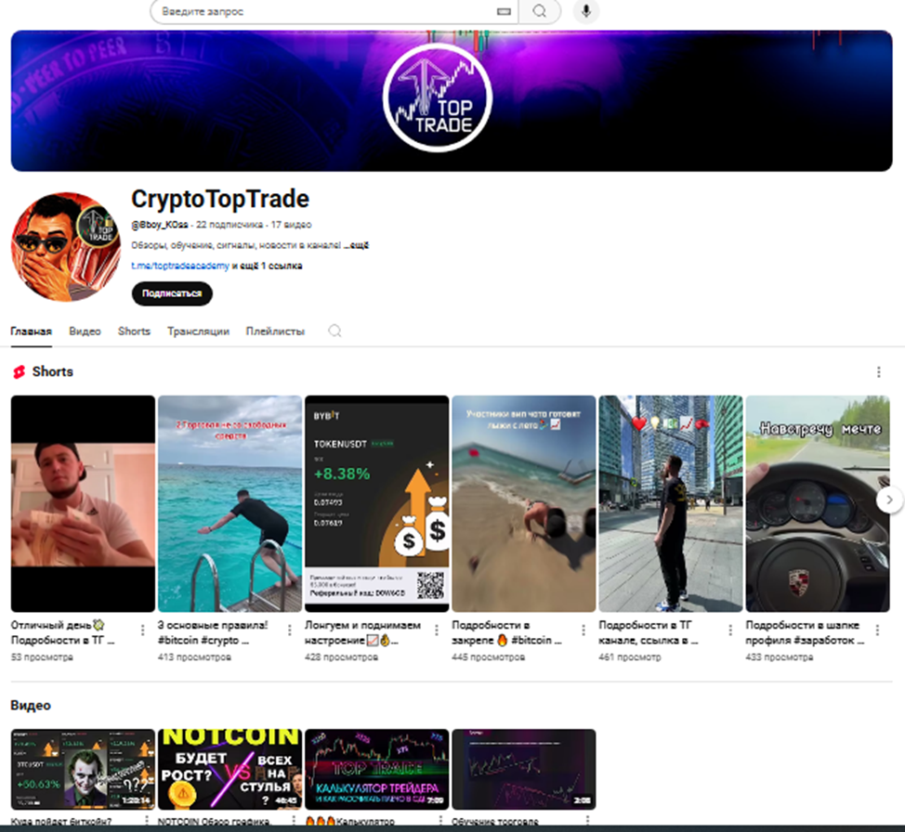This screenshot has width=905, height=832.
Task: Open NOTCOIN 'Будет рост?' video thumbnail
Action: (x=230, y=769)
